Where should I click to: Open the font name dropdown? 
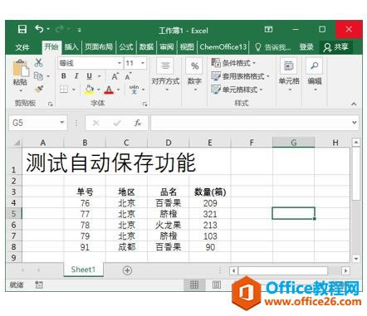120,63
